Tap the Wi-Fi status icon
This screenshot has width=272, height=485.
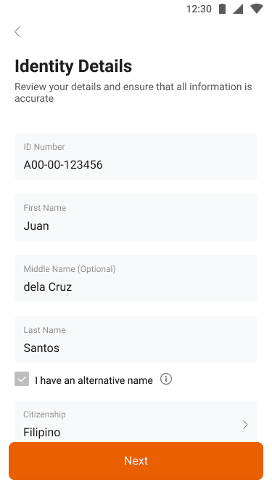tap(257, 9)
